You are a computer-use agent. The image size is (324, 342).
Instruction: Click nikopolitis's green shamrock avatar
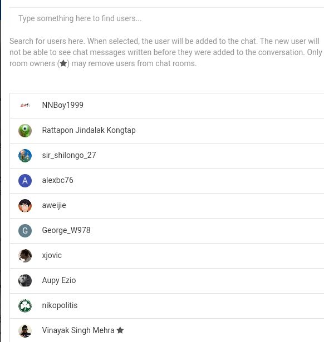click(x=25, y=306)
